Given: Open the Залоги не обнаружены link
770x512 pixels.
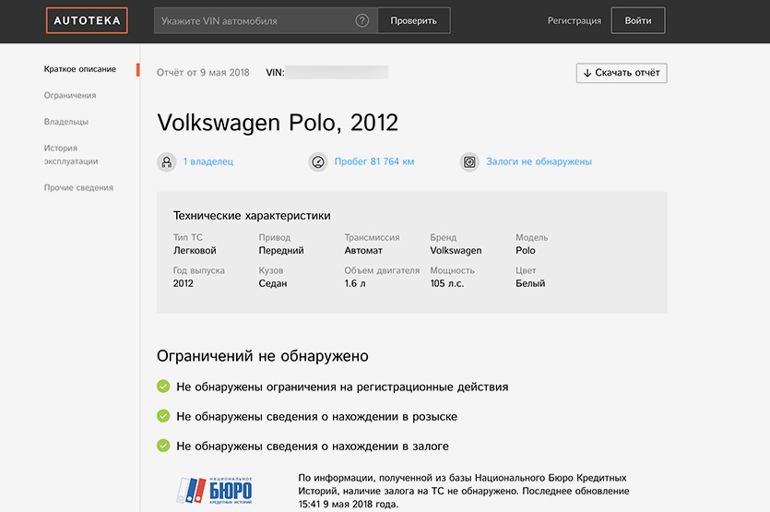Looking at the screenshot, I should tap(539, 161).
